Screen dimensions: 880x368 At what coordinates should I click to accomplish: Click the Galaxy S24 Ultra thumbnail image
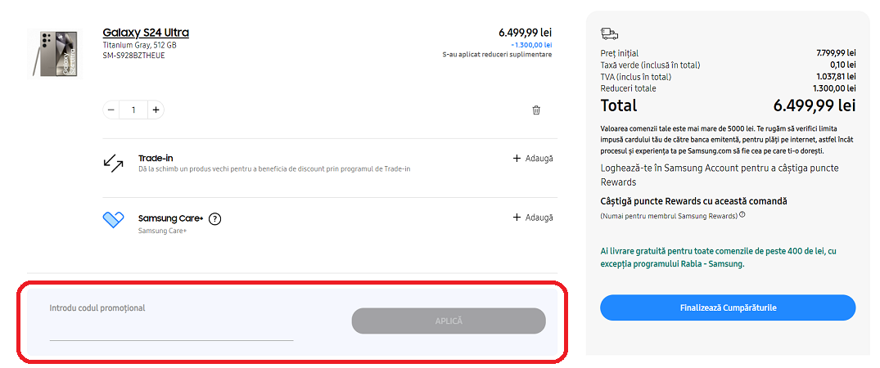point(55,54)
